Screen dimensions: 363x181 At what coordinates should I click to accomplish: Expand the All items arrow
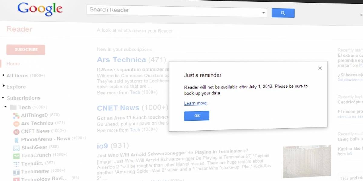point(3,75)
